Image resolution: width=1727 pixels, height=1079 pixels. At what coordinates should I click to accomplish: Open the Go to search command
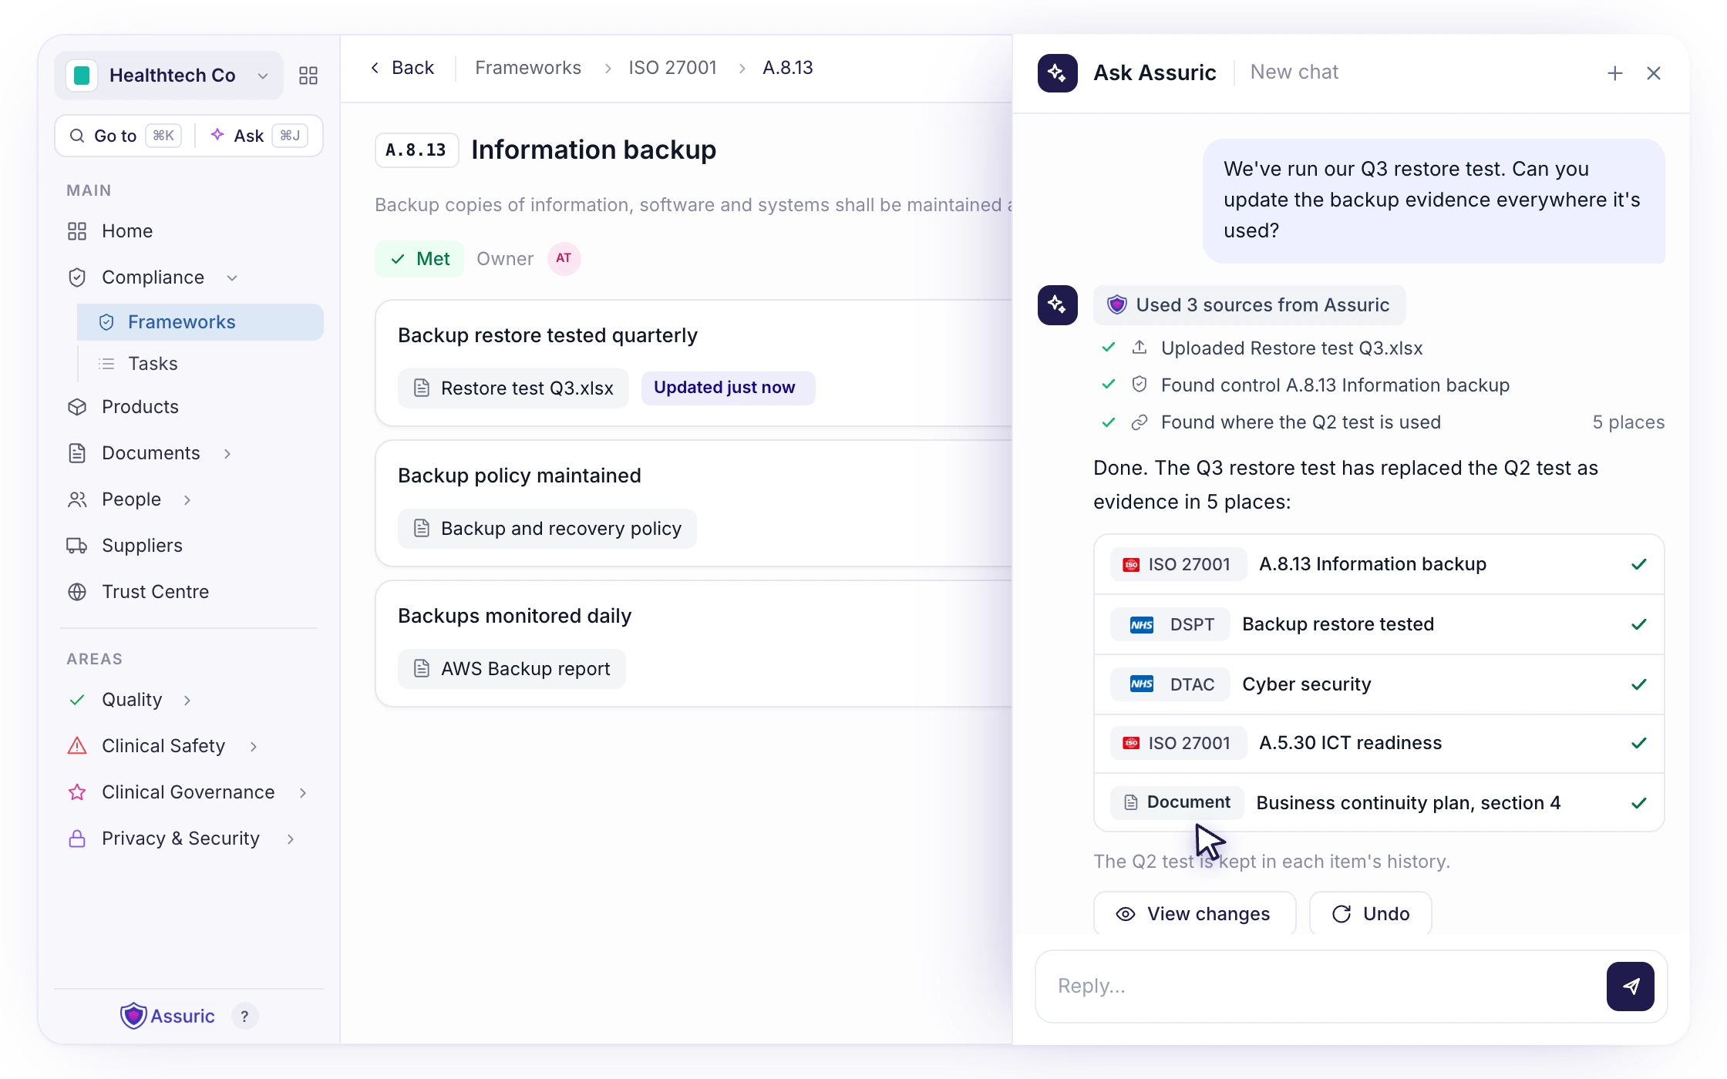125,136
